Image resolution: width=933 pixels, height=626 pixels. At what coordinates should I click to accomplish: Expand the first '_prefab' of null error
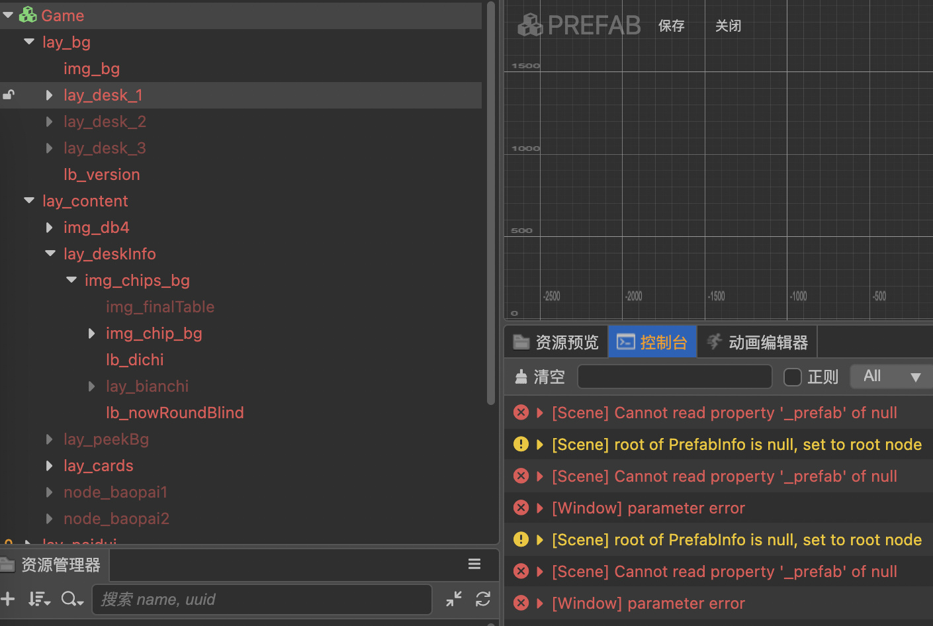[x=540, y=413]
